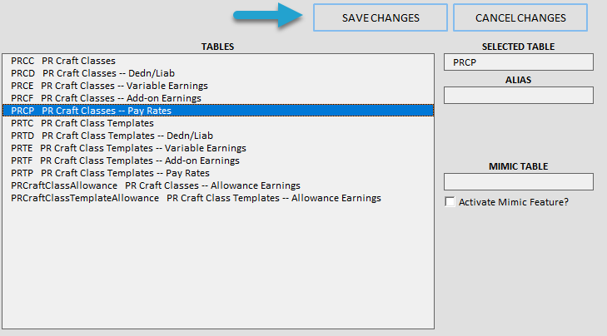Select PRTC PR Craft Class Templates row
The image size is (607, 336).
[218, 123]
